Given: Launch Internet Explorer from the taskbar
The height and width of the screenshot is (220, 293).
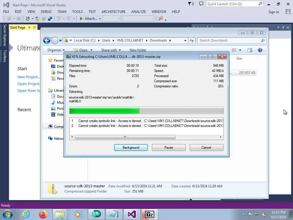Looking at the screenshot, I should point(25,214).
